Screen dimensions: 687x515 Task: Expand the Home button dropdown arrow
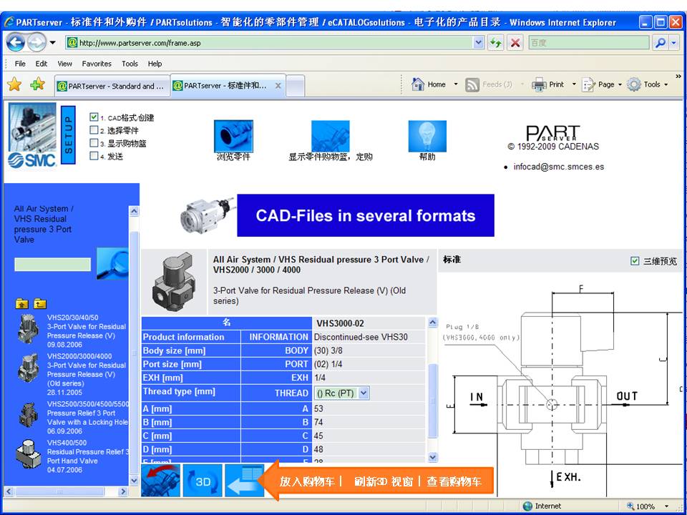click(456, 84)
